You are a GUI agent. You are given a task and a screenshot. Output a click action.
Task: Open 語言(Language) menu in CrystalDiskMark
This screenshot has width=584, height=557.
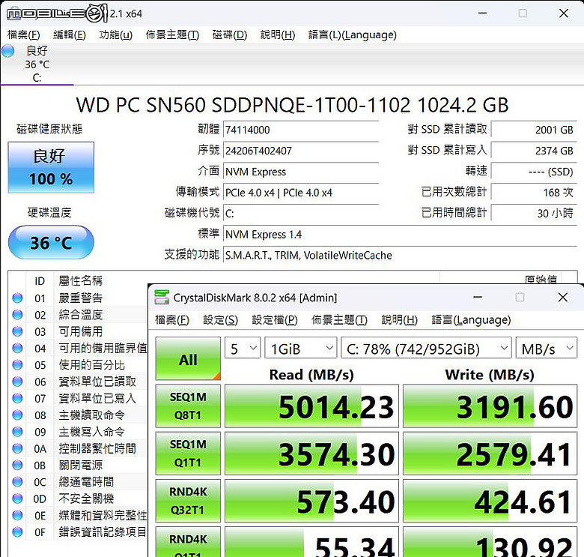[471, 320]
